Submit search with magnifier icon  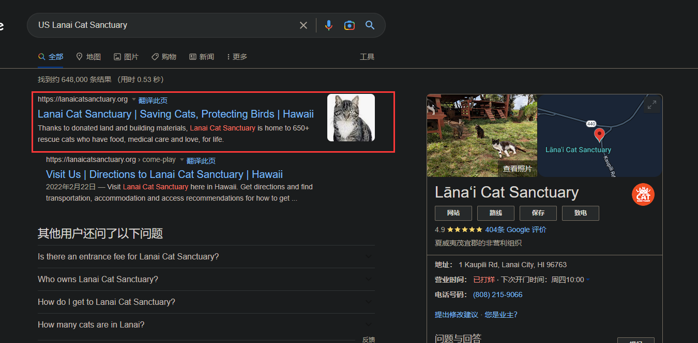(x=370, y=25)
